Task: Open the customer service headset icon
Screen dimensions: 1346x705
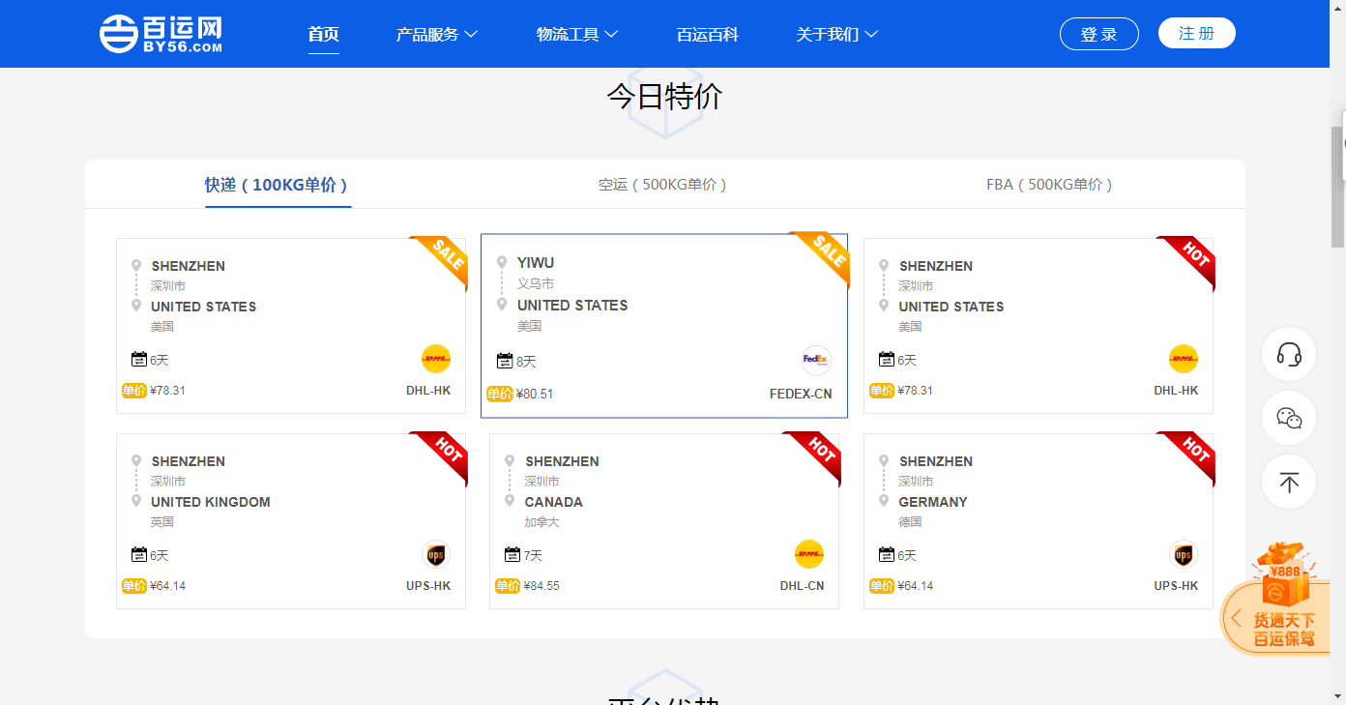Action: point(1289,355)
